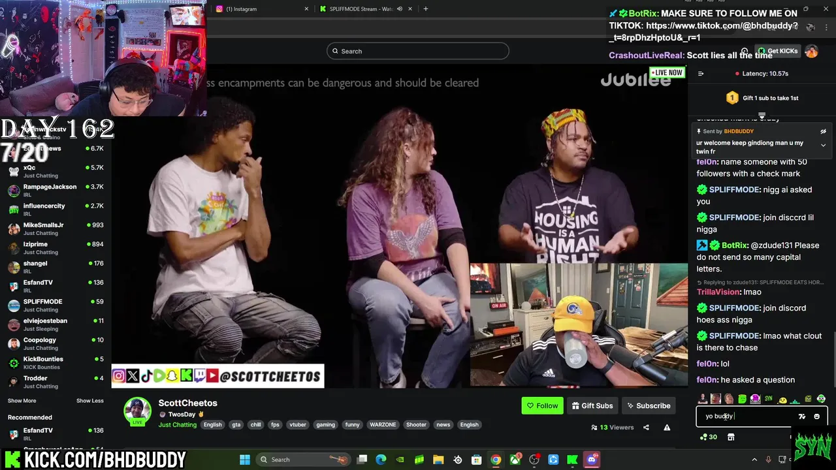Open ScottCheetos channel avatar

(138, 411)
